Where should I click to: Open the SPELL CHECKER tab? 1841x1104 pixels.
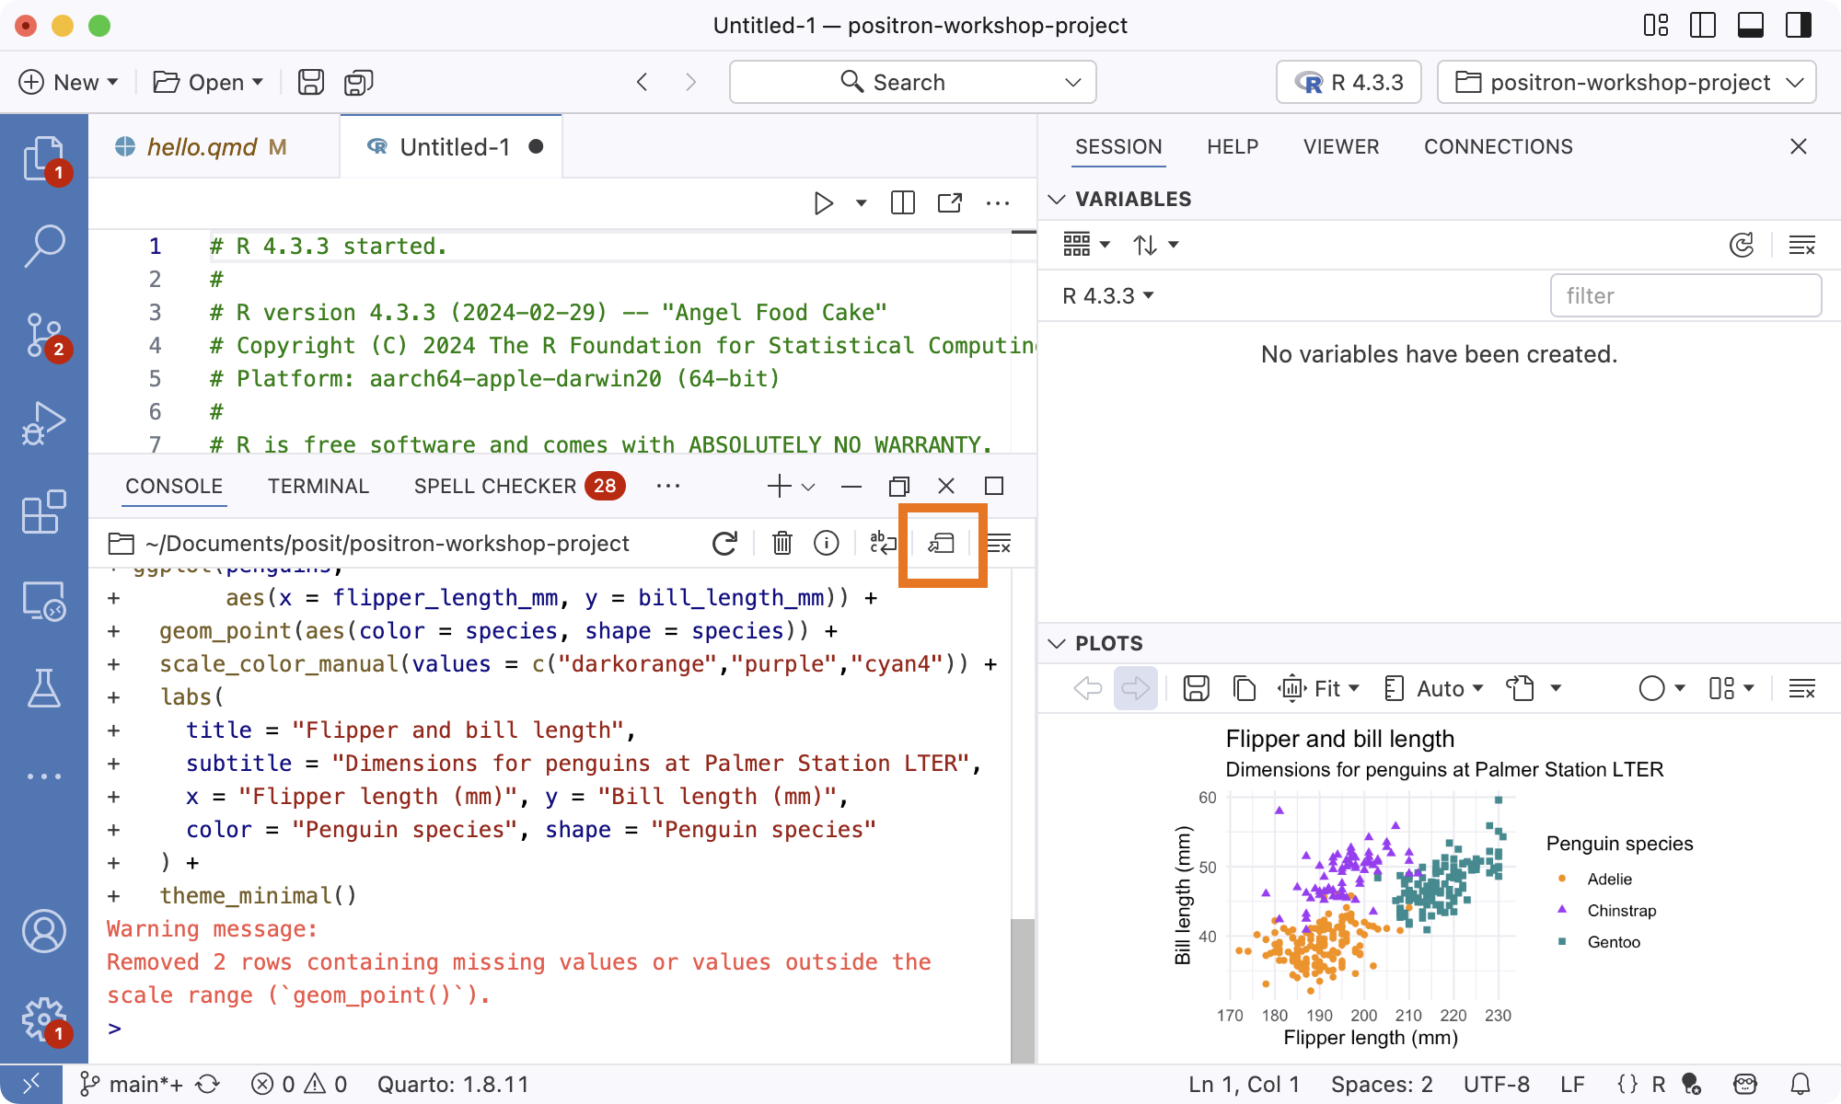click(519, 486)
